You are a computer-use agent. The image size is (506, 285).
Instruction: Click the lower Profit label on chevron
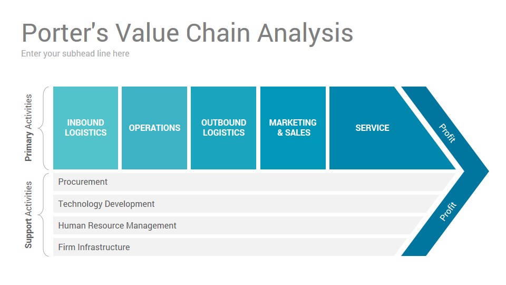[448, 211]
